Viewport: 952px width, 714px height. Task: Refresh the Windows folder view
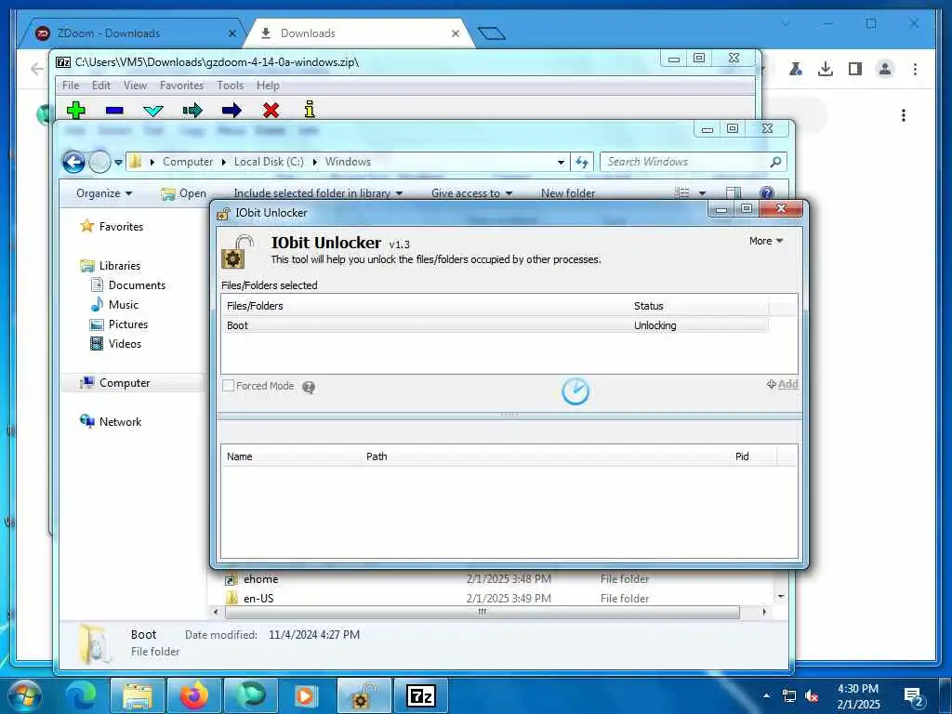tap(582, 162)
